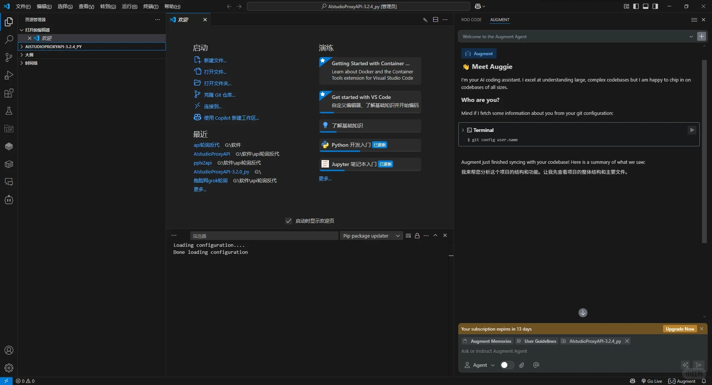Maximize the output panel with the chevron
Image resolution: width=712 pixels, height=385 pixels.
coord(435,236)
